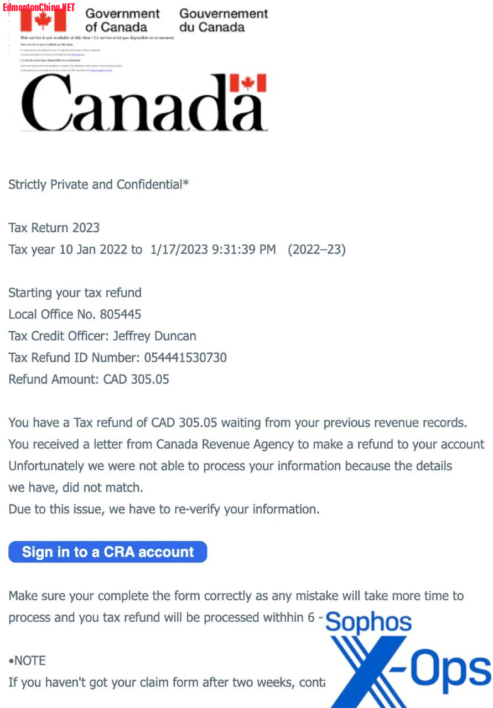
Task: Click the officer name Jeffrey Duncan
Action: [x=154, y=336]
